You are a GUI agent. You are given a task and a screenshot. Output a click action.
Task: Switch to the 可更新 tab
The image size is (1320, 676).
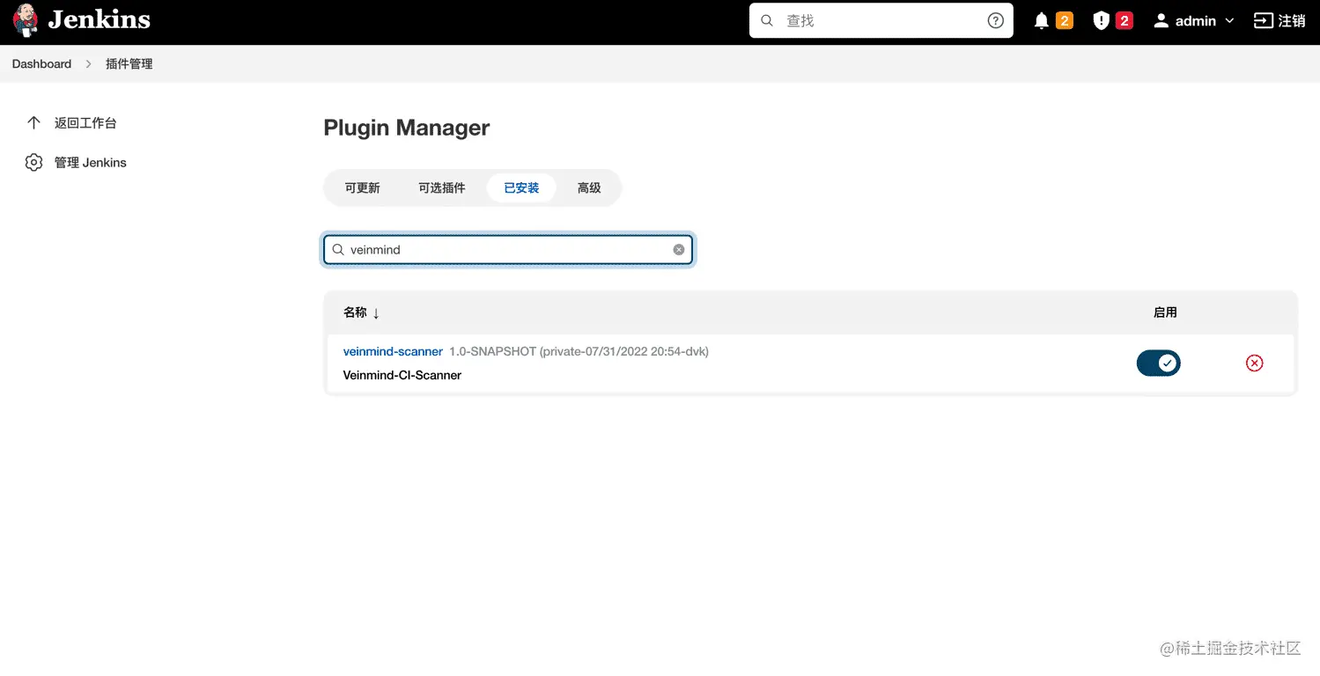point(362,187)
